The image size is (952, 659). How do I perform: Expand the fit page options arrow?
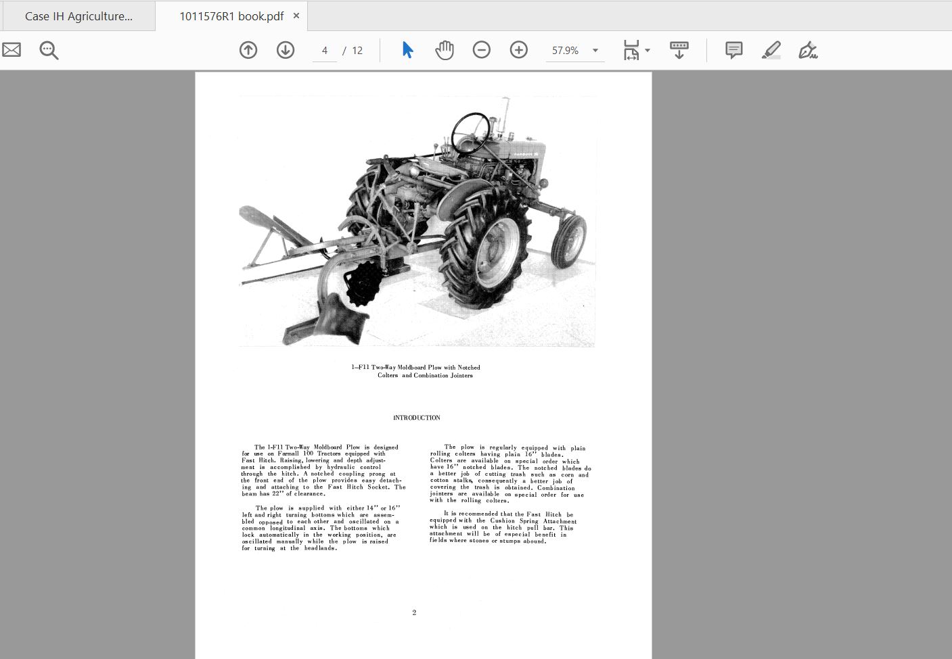(648, 51)
